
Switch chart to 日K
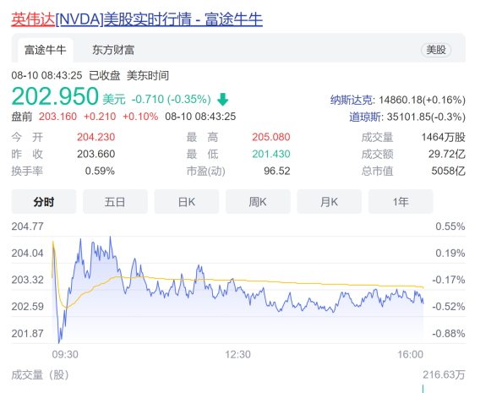coord(186,202)
